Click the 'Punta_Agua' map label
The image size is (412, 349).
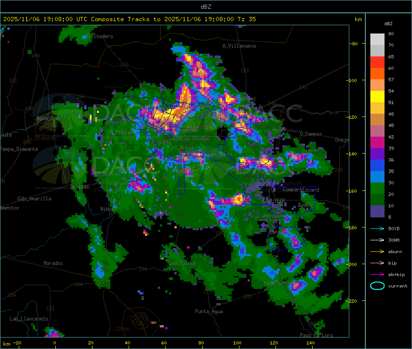209,311
